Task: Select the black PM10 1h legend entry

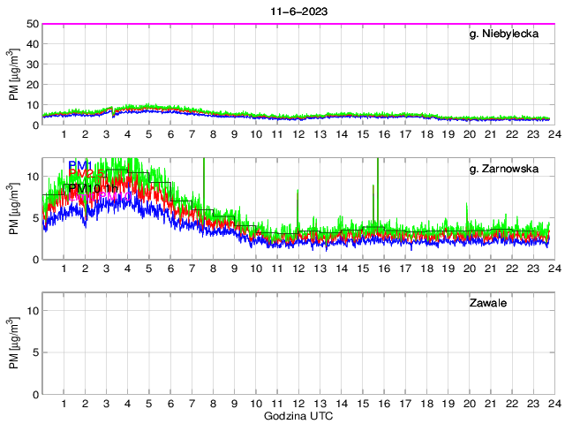Action: (92, 188)
